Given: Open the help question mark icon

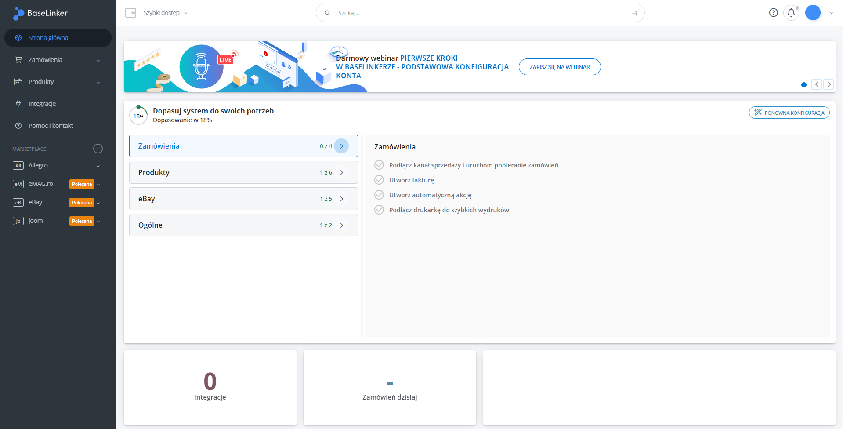Looking at the screenshot, I should [774, 13].
